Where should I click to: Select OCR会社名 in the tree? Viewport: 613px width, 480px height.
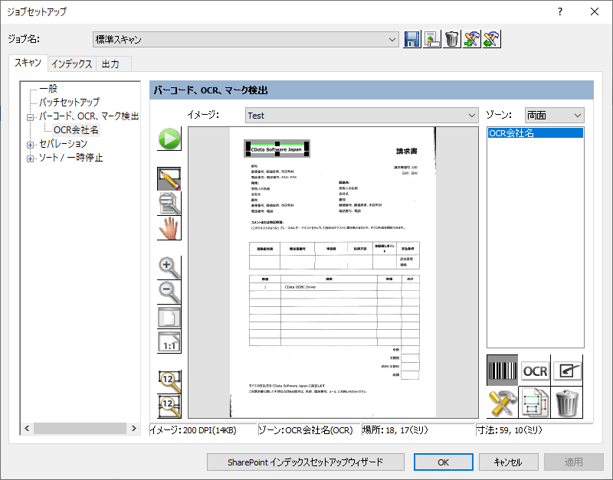tap(76, 130)
